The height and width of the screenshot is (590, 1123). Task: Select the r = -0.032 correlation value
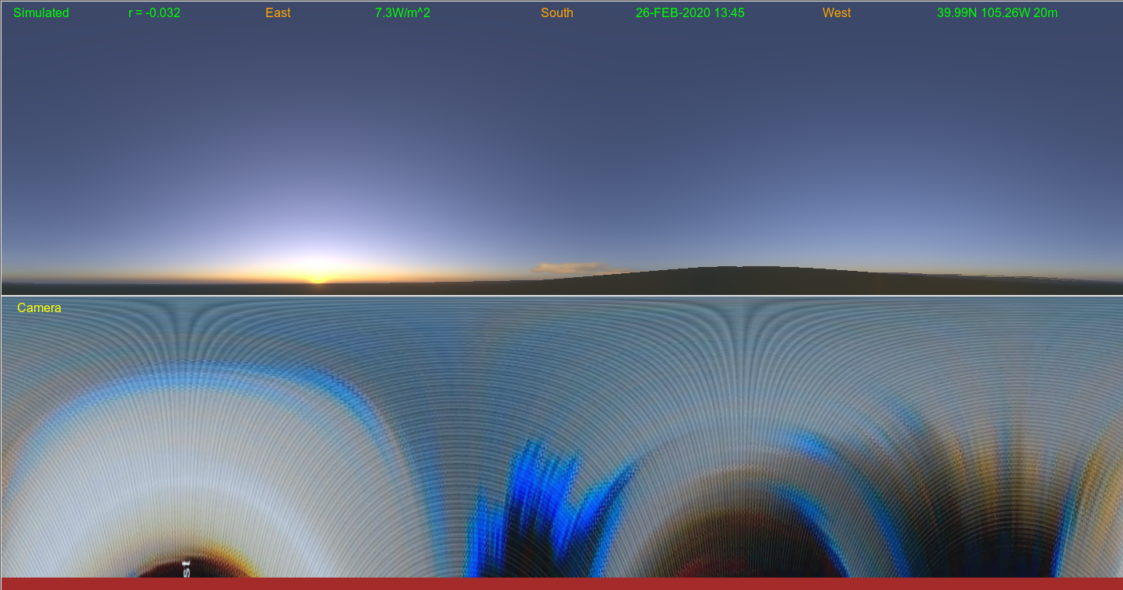point(154,13)
